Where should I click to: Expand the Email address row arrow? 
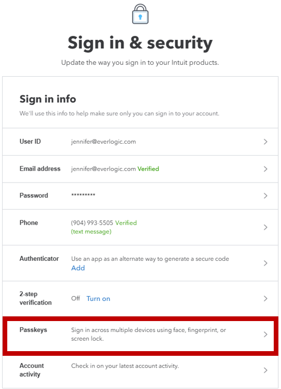[x=265, y=169]
